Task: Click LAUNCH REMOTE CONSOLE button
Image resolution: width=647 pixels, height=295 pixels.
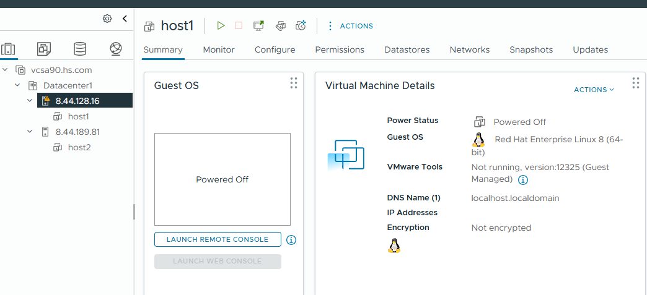Action: click(218, 239)
